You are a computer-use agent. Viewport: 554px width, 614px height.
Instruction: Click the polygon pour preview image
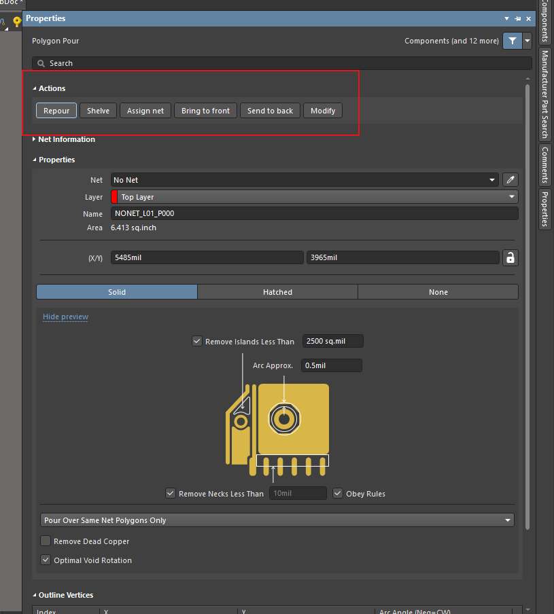(277, 429)
